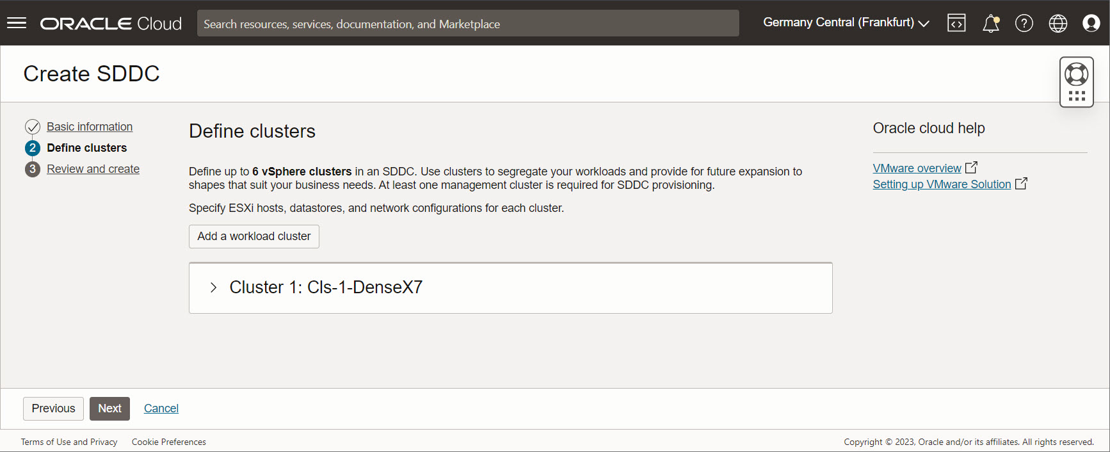
Task: Open the help question mark icon
Action: (x=1024, y=24)
